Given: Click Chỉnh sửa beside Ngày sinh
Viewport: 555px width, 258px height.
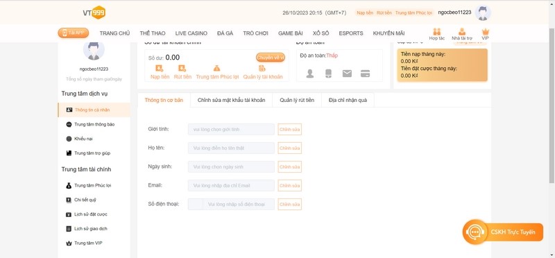Looking at the screenshot, I should (289, 166).
